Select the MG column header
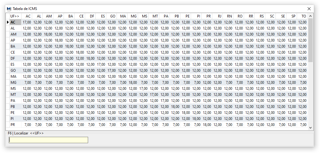Screen dimensions: 320x154 pos(133,16)
